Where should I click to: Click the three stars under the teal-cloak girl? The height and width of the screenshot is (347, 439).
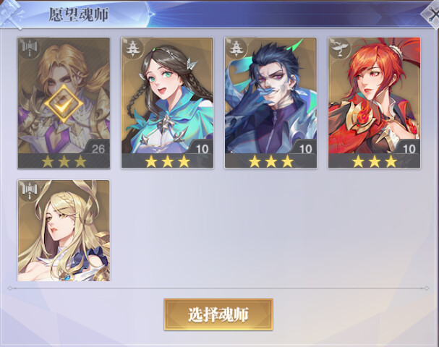(x=167, y=161)
